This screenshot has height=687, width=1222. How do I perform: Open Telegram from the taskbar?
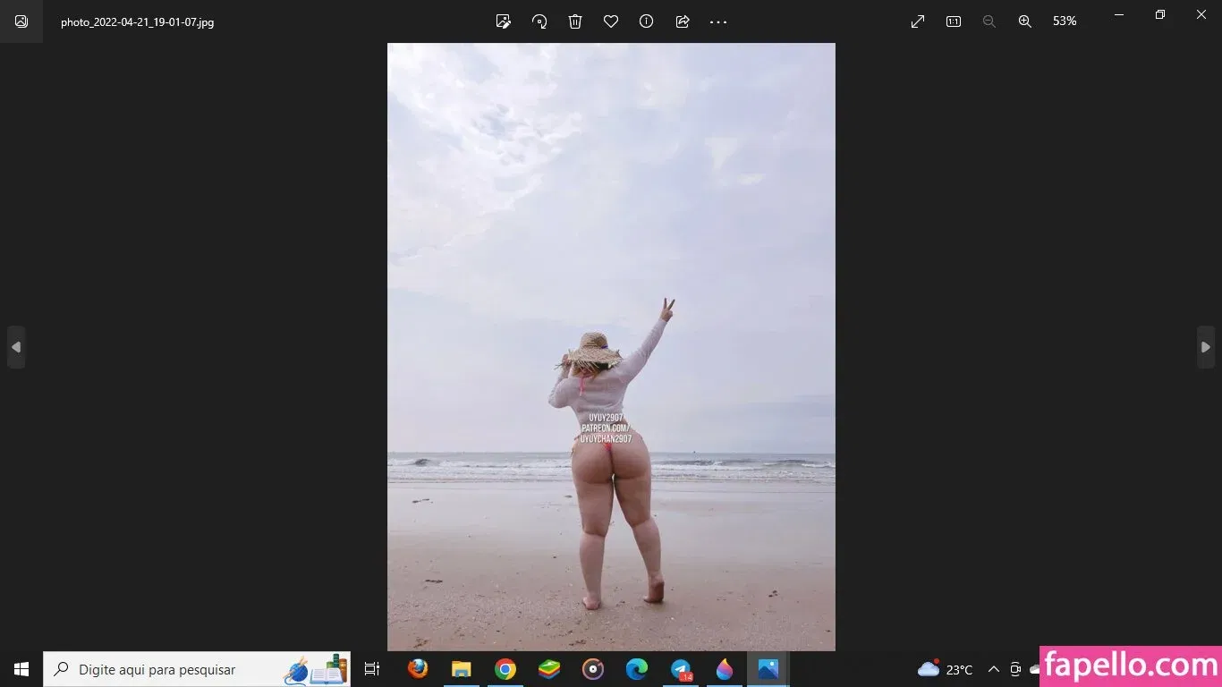[x=680, y=669]
